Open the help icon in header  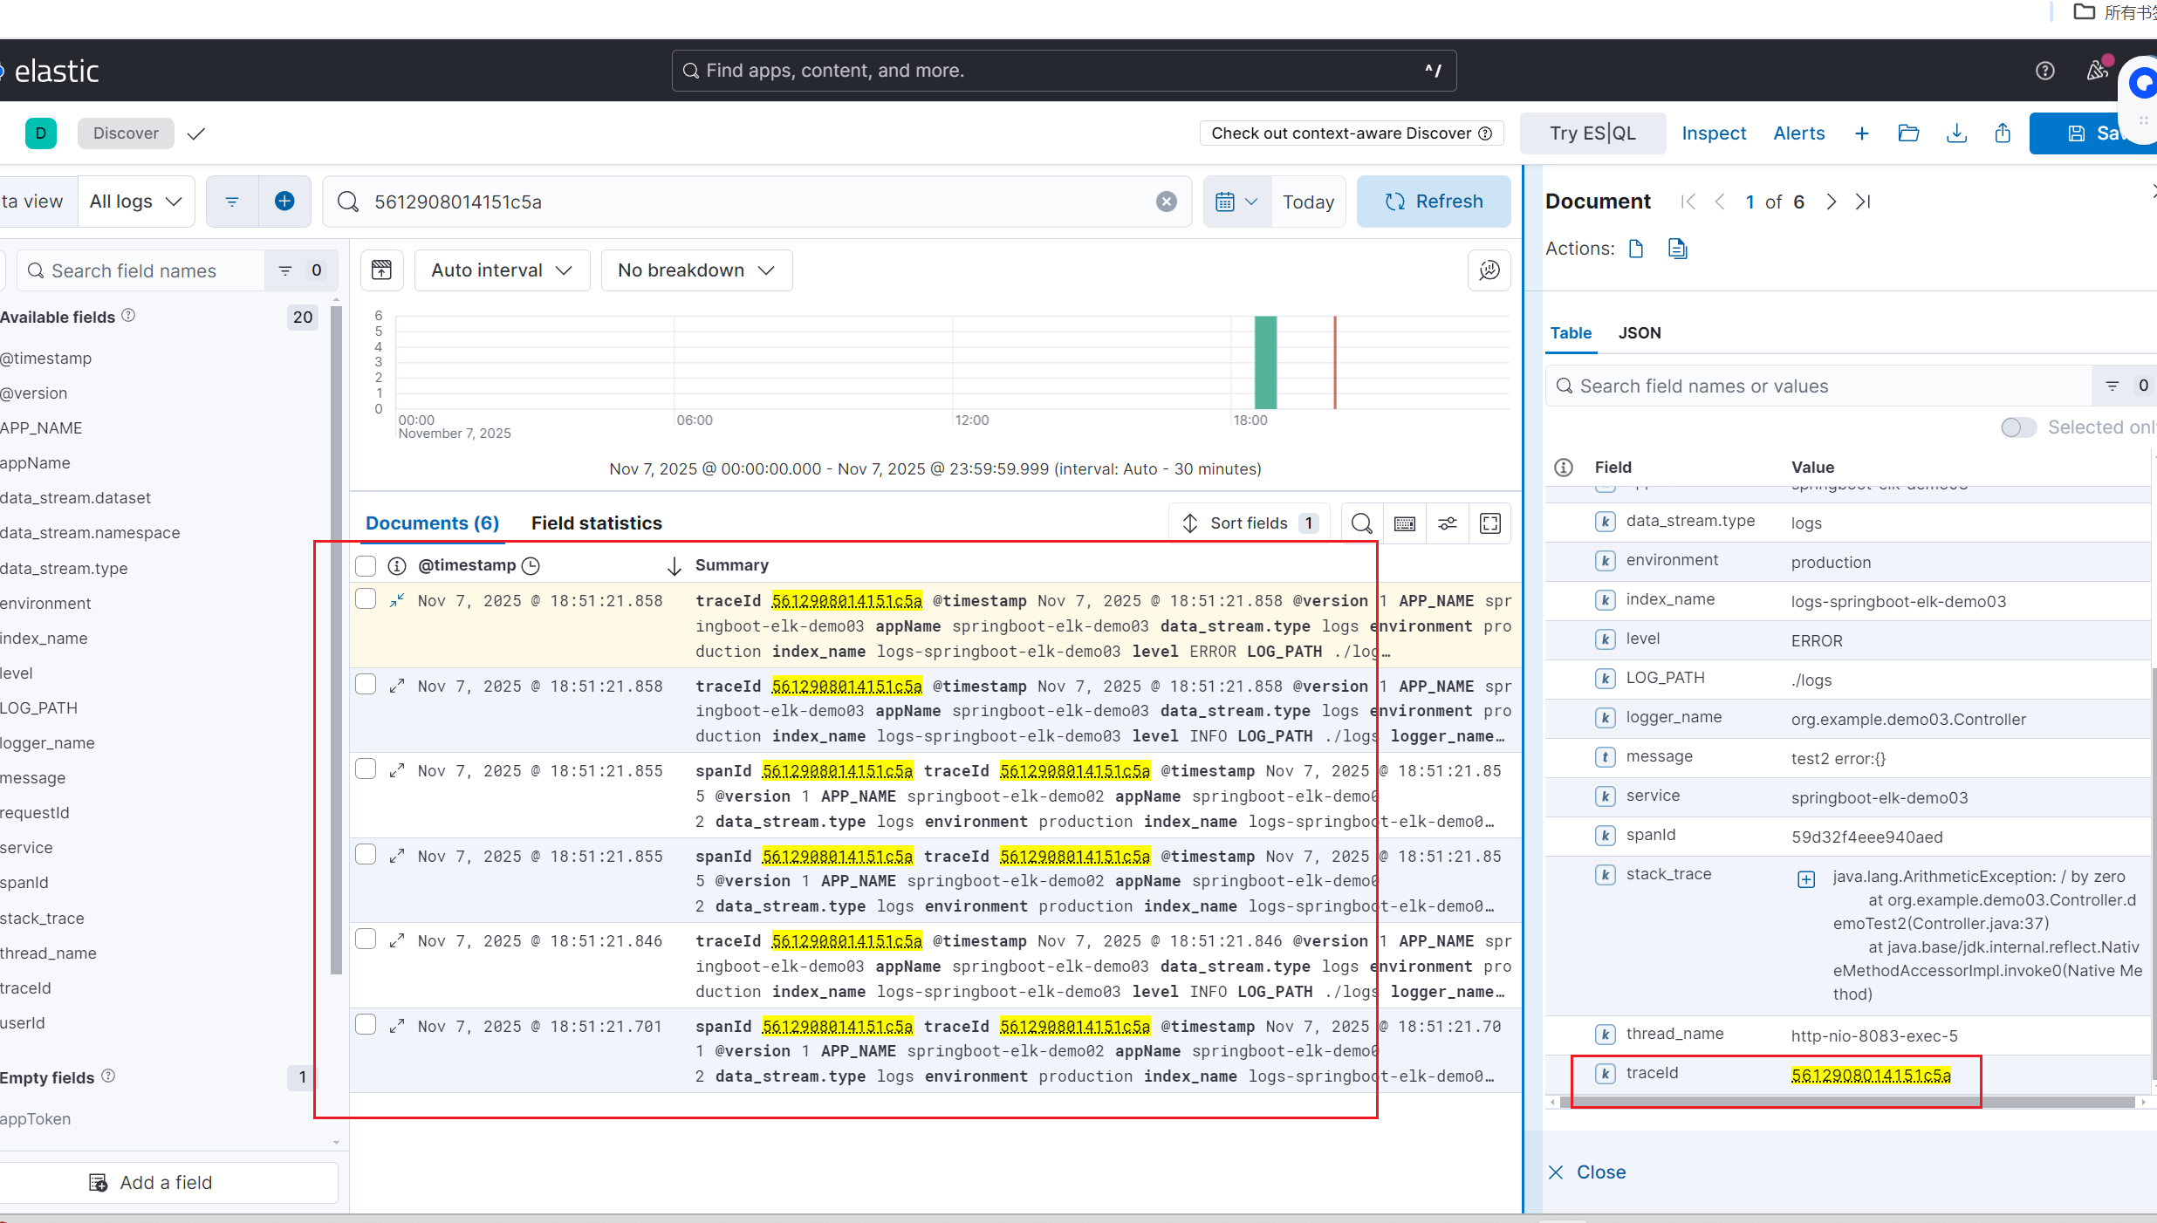[2044, 71]
